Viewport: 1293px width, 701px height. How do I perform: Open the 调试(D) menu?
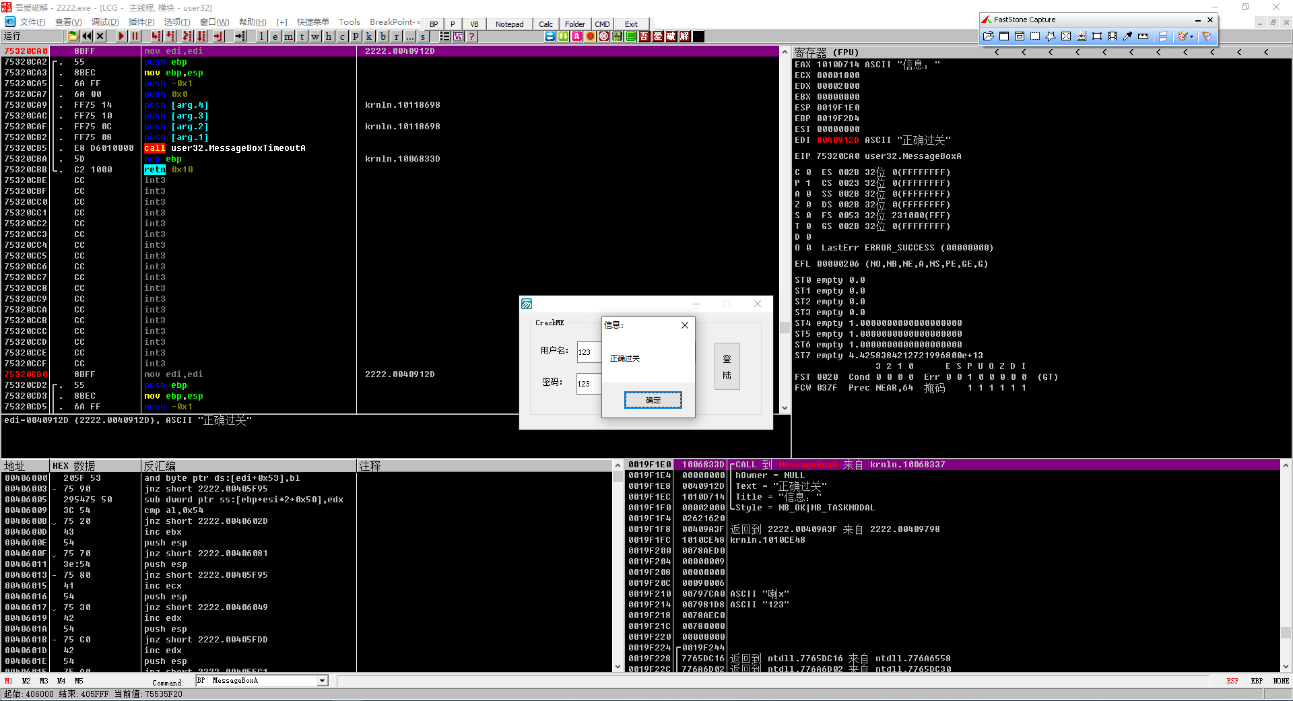(x=104, y=22)
